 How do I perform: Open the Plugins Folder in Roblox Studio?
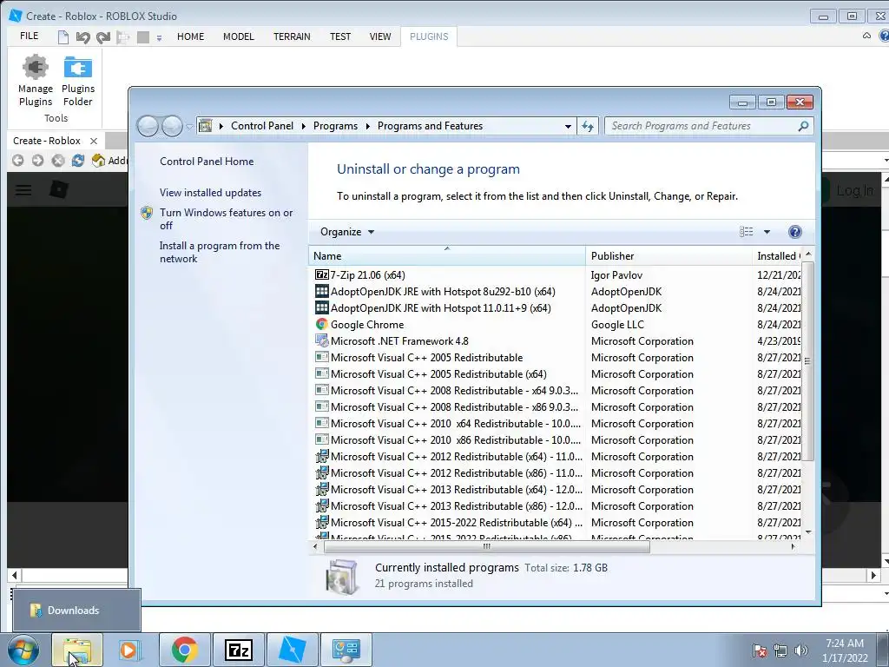click(77, 81)
